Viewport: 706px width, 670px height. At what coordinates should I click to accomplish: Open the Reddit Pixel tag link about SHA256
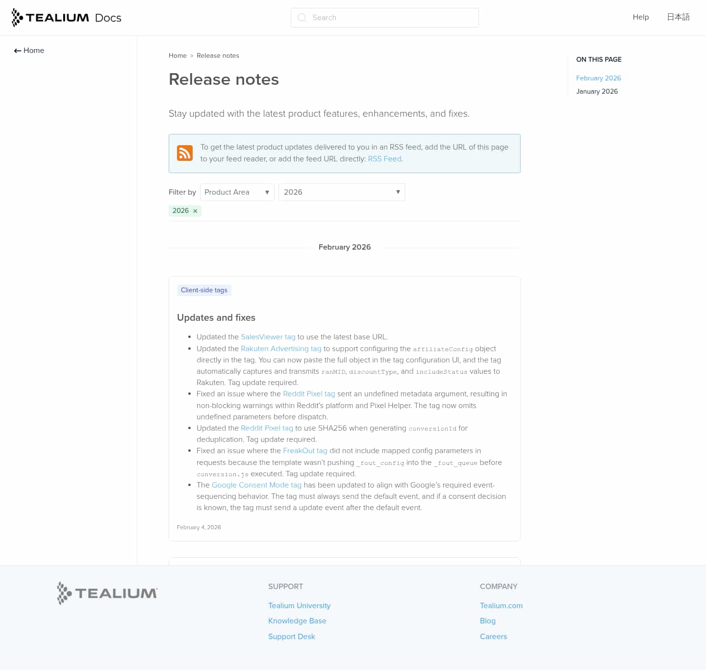pyautogui.click(x=267, y=428)
